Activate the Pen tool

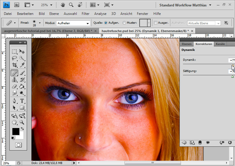(x=14, y=101)
